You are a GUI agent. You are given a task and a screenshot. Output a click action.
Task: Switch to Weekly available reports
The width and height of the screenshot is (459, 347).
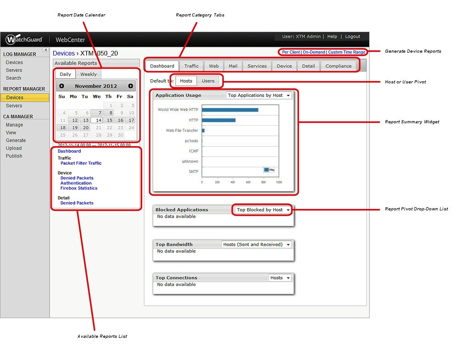point(88,74)
